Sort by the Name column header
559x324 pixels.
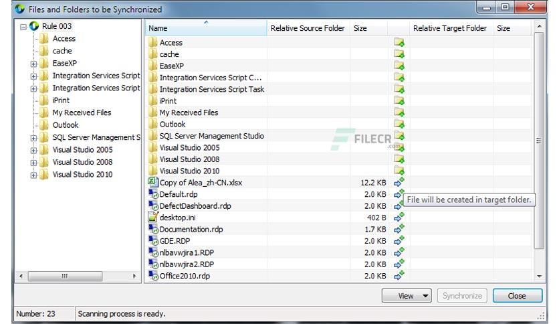click(206, 28)
